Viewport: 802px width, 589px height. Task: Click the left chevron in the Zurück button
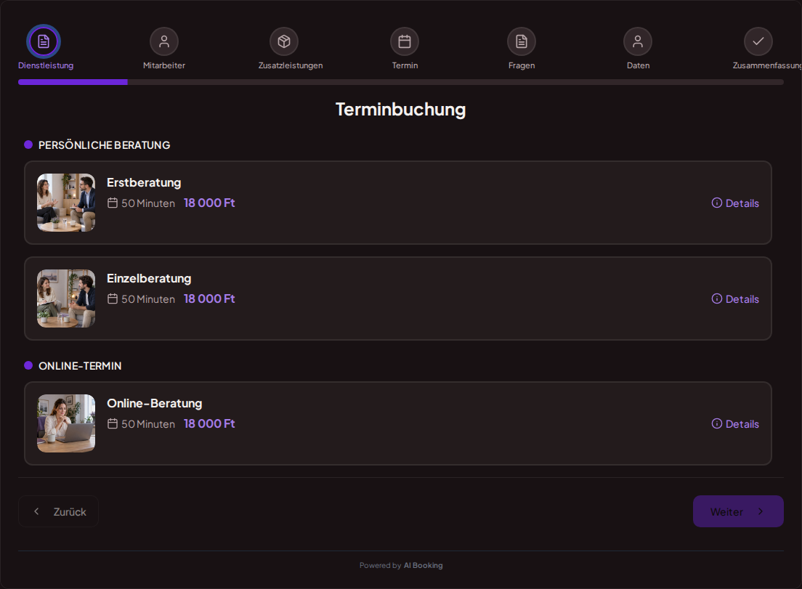pyautogui.click(x=36, y=511)
